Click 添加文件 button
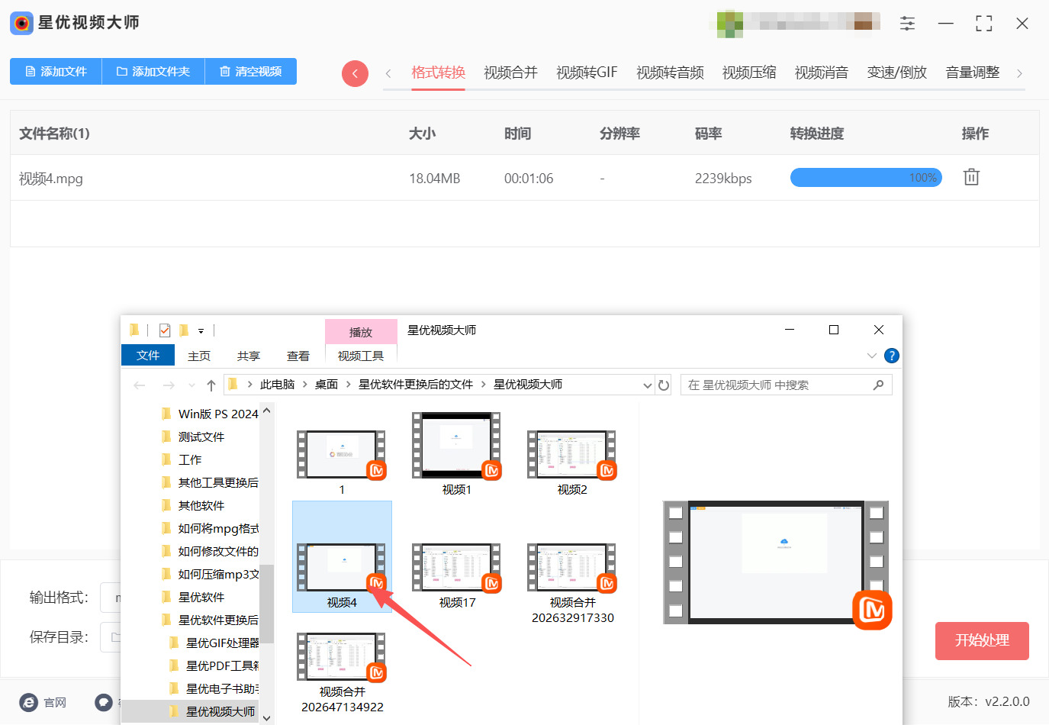The width and height of the screenshot is (1049, 725). [x=56, y=71]
